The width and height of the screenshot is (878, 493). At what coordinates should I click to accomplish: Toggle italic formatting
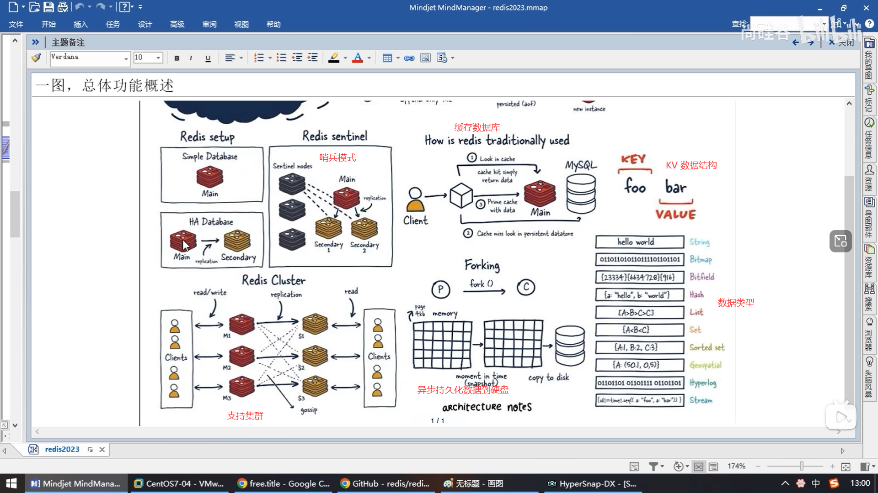pyautogui.click(x=191, y=58)
